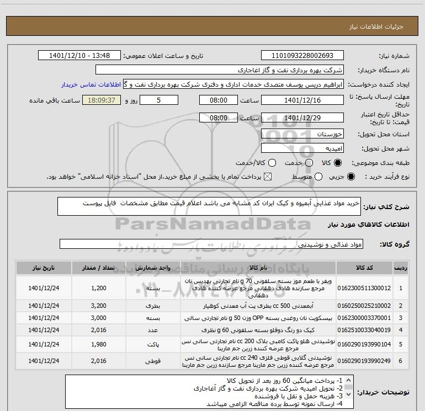Choose the جزیی purchase type radio
Viewport: 425px width, 411px height.
pos(350,177)
